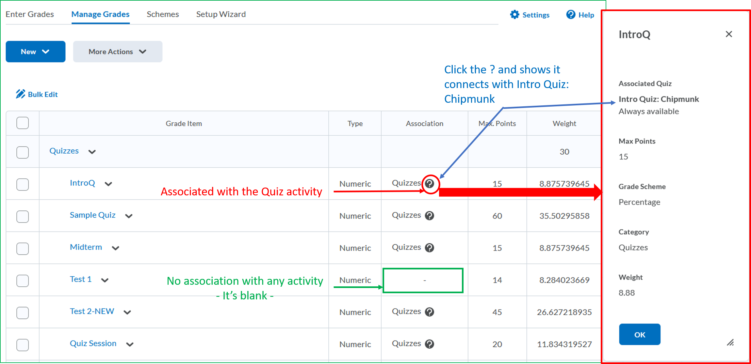Click the Quizzes question mark icon for Sample Quiz
The height and width of the screenshot is (364, 751).
[430, 216]
